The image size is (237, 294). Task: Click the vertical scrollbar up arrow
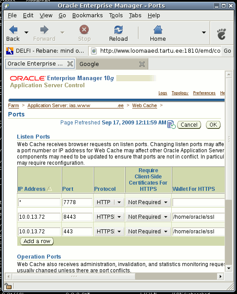tap(229, 75)
